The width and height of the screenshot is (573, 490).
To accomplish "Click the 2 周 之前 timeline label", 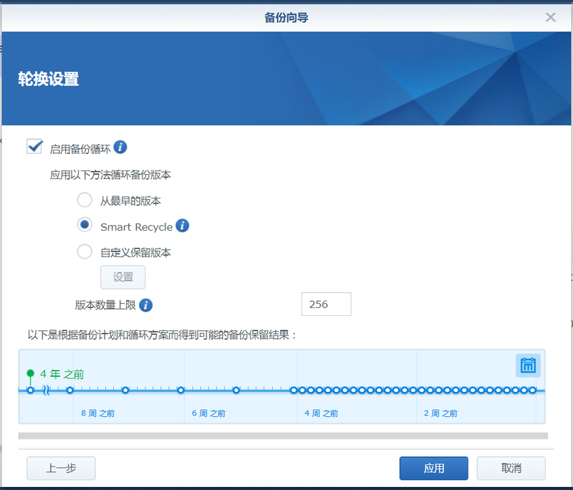I will [x=441, y=413].
